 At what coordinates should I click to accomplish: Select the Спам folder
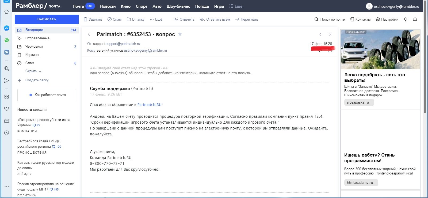click(x=30, y=63)
